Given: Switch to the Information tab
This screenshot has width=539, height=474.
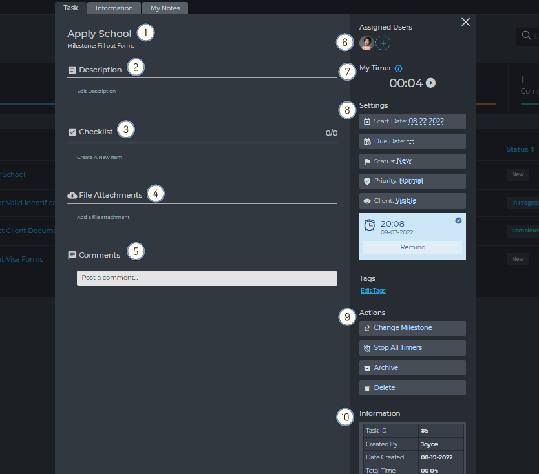Looking at the screenshot, I should tap(114, 8).
